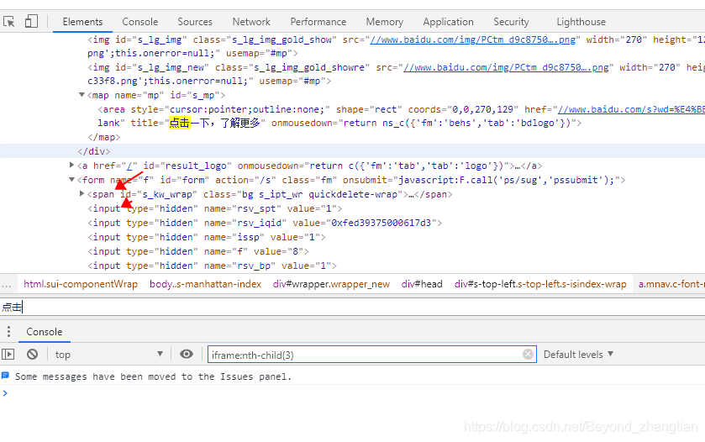Toggle the device toolbar icon

(31, 21)
